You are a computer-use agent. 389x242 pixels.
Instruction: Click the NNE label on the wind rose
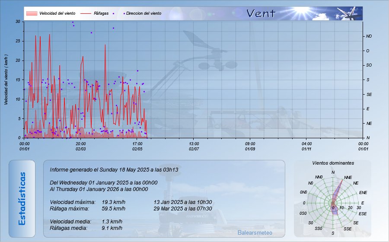pos(348,178)
